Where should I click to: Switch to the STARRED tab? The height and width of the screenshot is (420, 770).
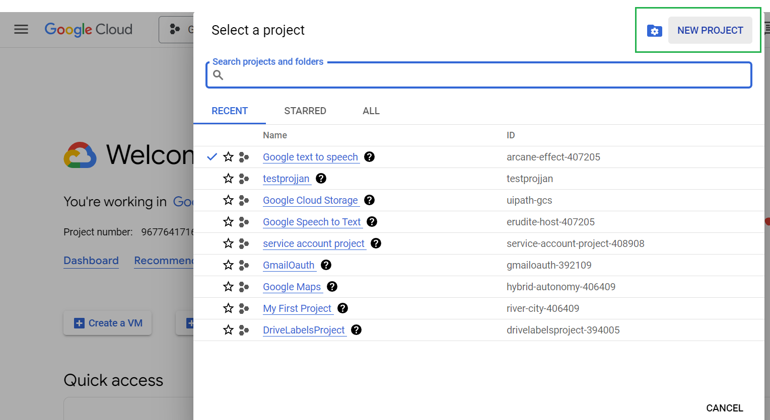click(305, 111)
